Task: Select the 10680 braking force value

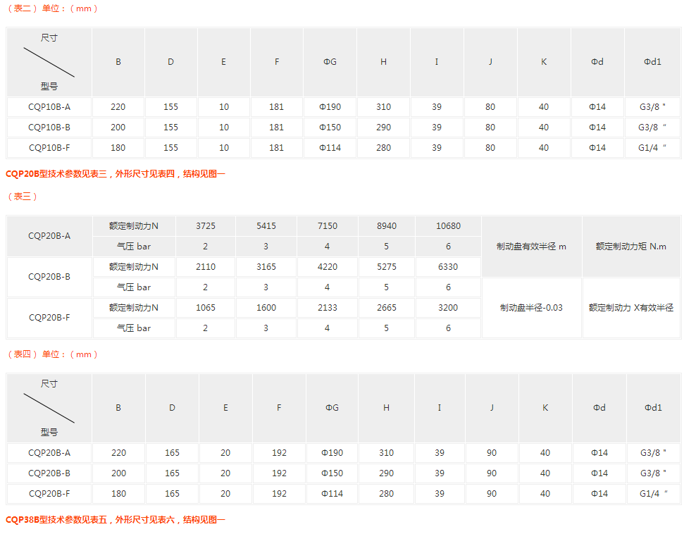Action: 448,226
